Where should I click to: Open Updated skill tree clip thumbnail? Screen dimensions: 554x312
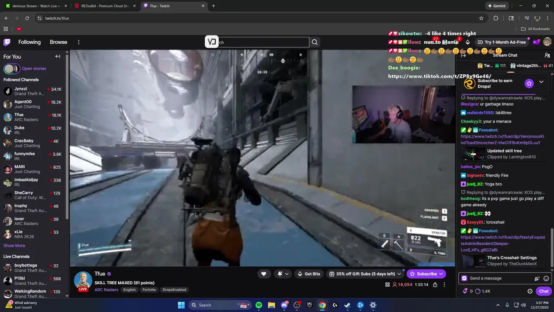[x=473, y=154]
